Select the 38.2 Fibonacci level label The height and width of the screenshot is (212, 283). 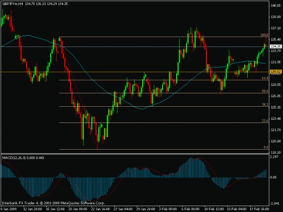(x=265, y=104)
